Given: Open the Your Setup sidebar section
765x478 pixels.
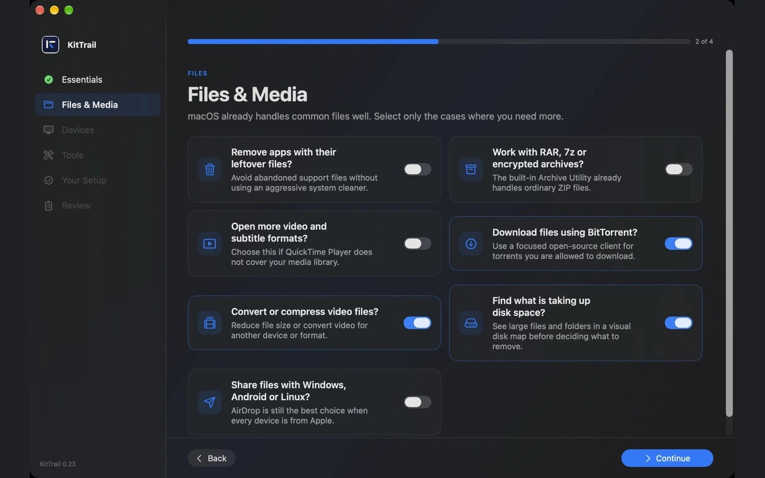Looking at the screenshot, I should (x=98, y=181).
